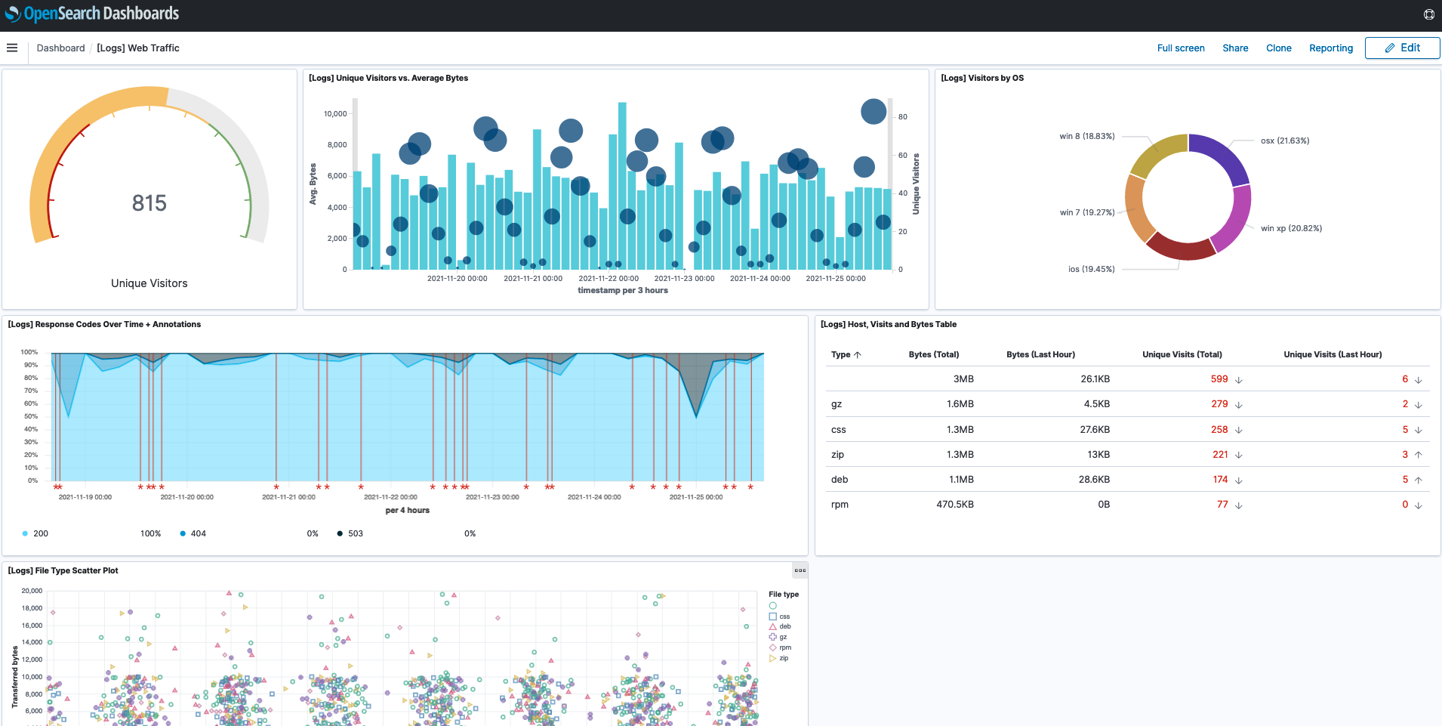Open the Unique Visitors gauge panel menu

[287, 78]
